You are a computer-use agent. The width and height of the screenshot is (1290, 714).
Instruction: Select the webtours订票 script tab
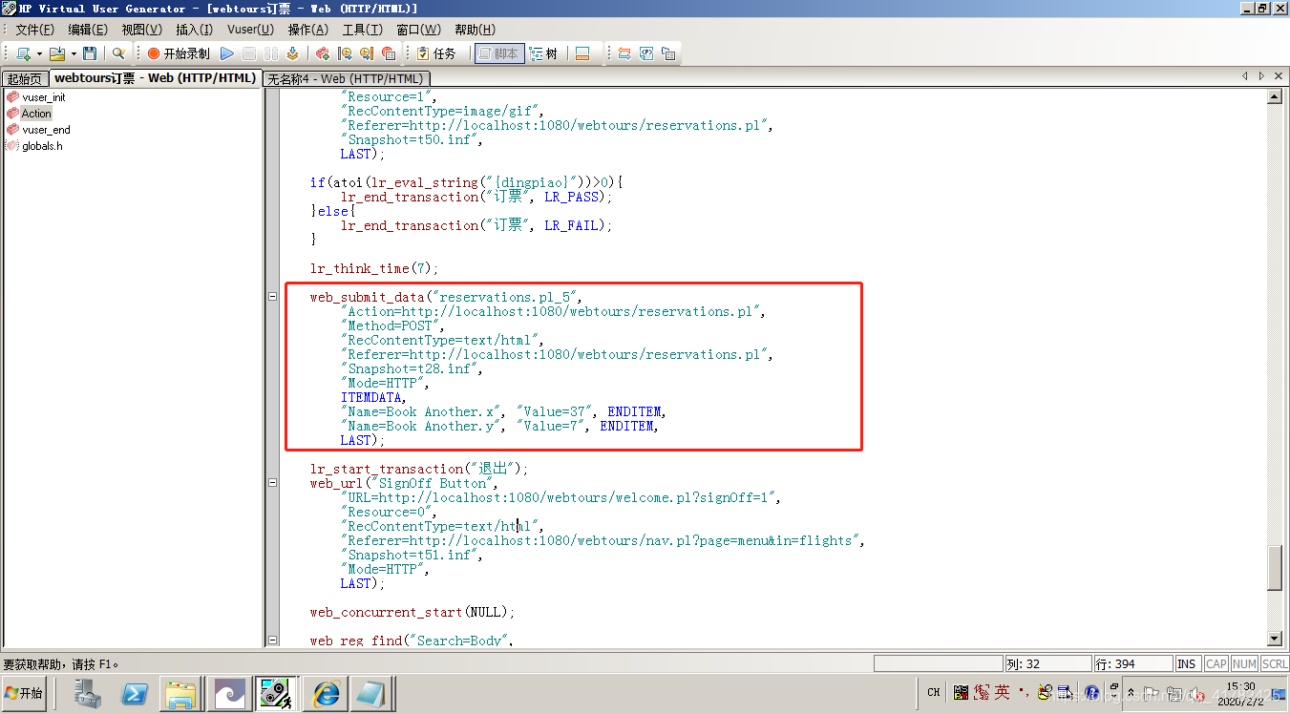coord(155,77)
